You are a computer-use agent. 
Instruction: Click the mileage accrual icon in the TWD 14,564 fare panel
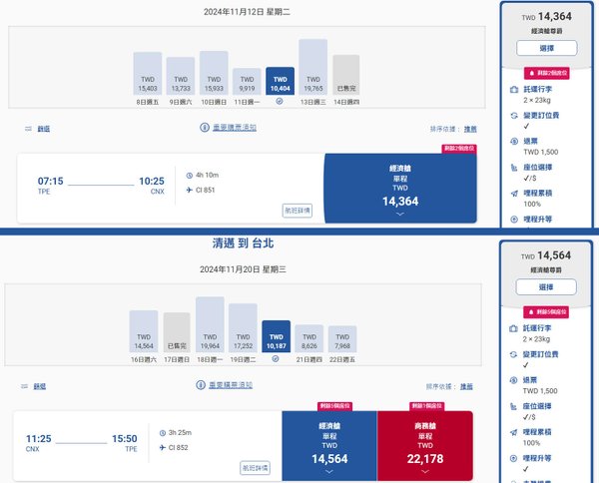(x=514, y=432)
